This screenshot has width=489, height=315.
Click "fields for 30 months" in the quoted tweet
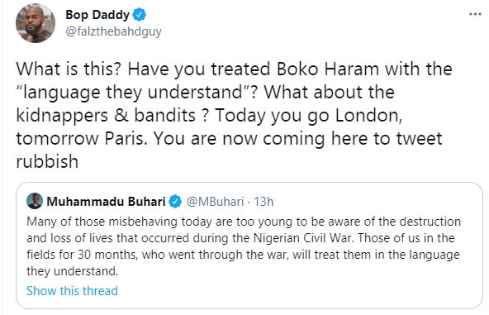click(x=82, y=255)
